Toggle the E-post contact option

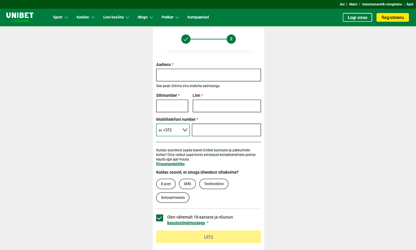click(166, 184)
